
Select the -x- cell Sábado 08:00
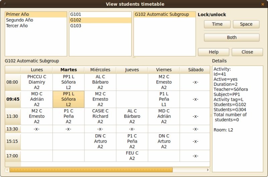195,82
